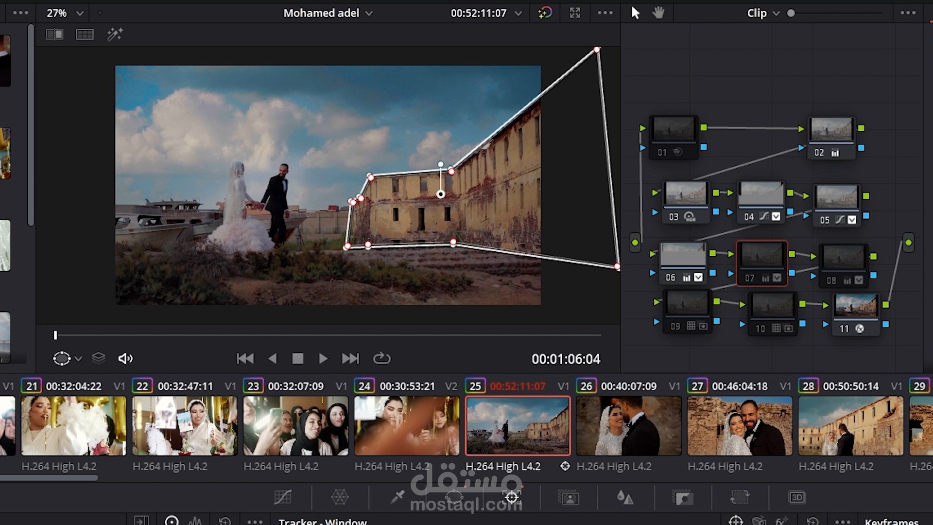Mute audio with the speaker toggle
The image size is (933, 525).
click(x=125, y=358)
